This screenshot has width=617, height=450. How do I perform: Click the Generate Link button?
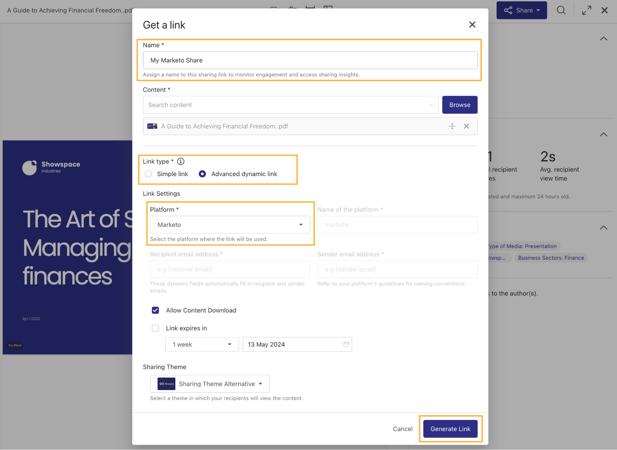click(x=450, y=429)
